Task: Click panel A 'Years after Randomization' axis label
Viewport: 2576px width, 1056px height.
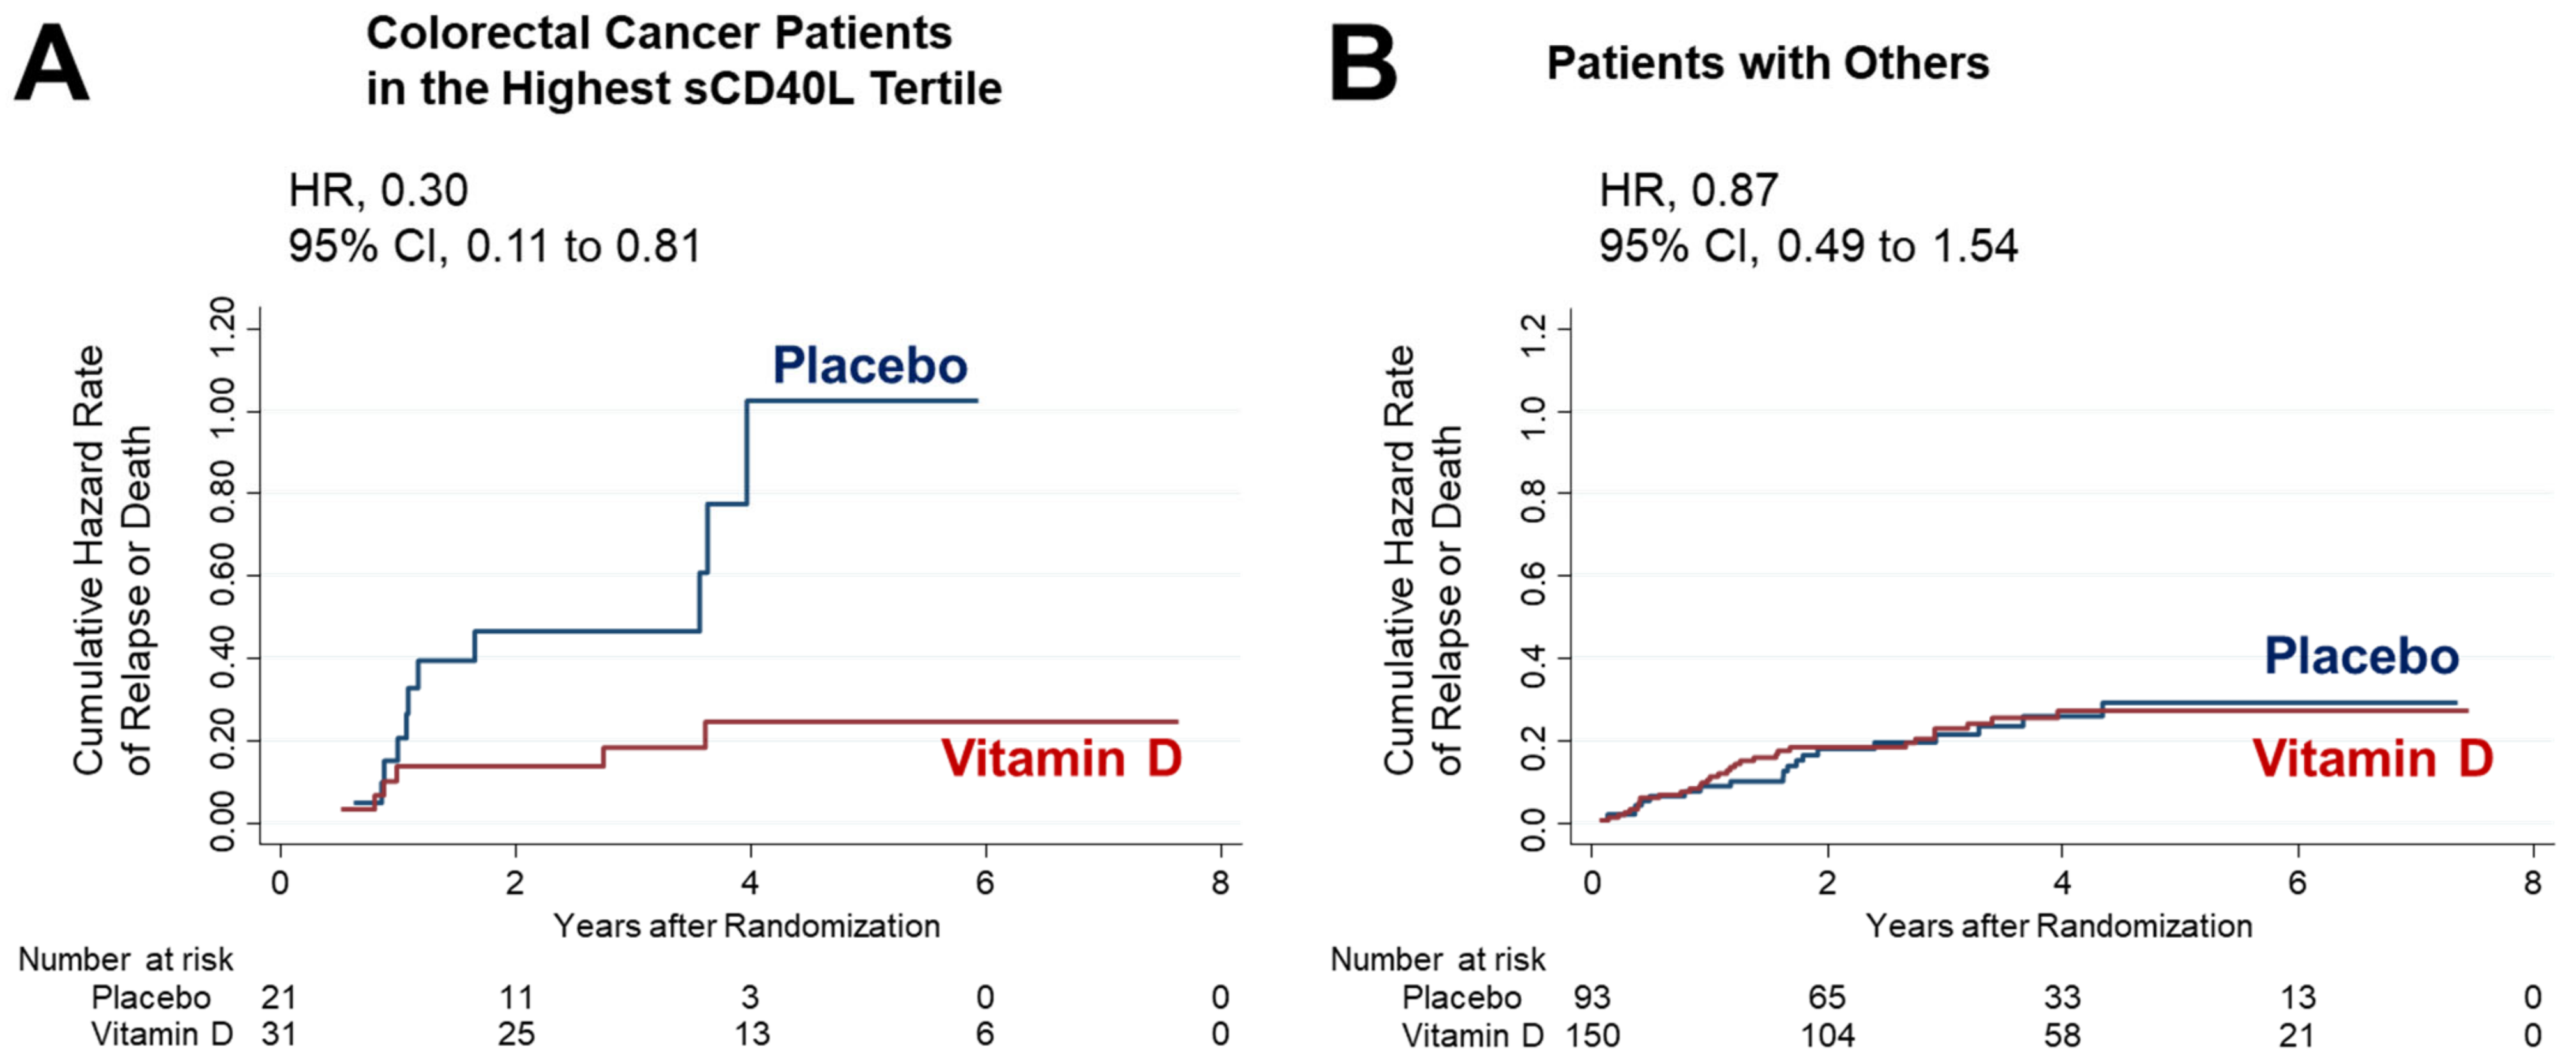Action: coord(747,926)
